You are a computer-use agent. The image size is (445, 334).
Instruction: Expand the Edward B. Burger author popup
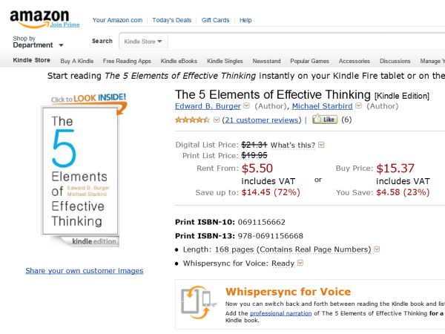[246, 106]
